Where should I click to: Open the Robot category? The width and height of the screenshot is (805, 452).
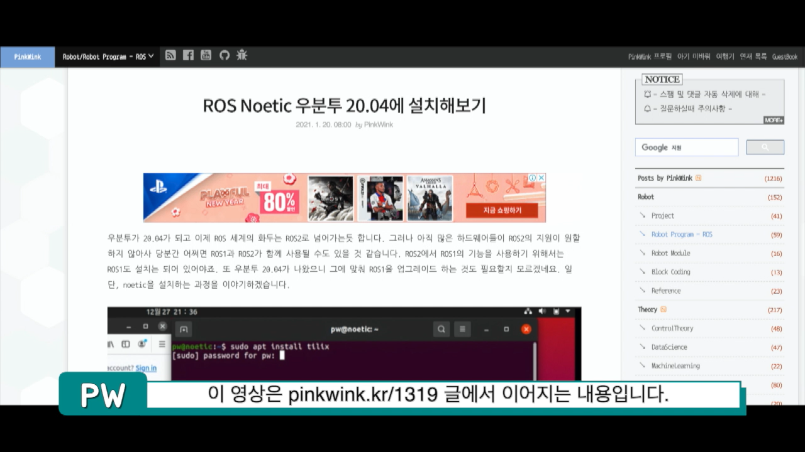point(646,197)
